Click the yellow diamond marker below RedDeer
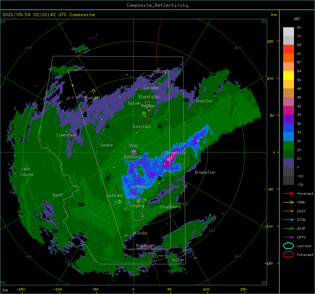Screen dimensions: 315x294 144,114
